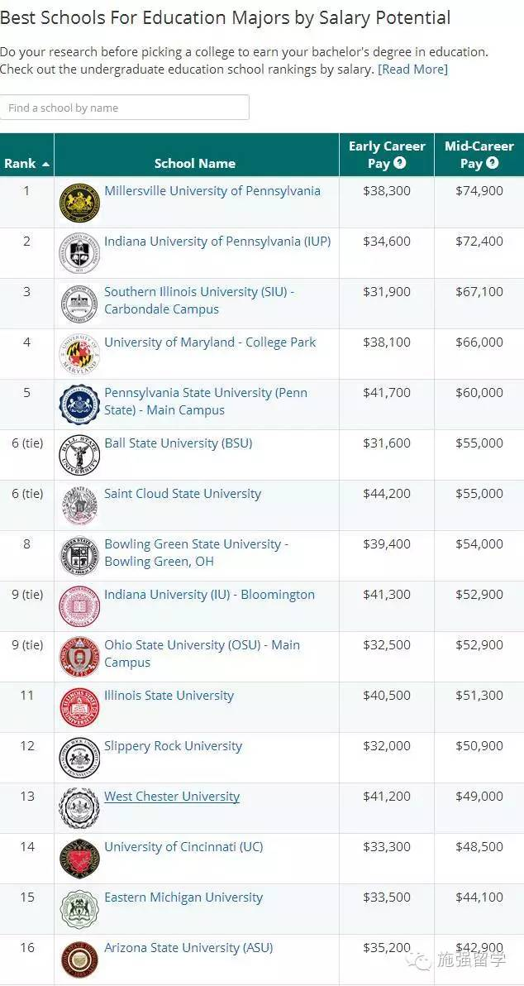Click University of Maryland seal logo
This screenshot has width=524, height=986.
tap(79, 354)
